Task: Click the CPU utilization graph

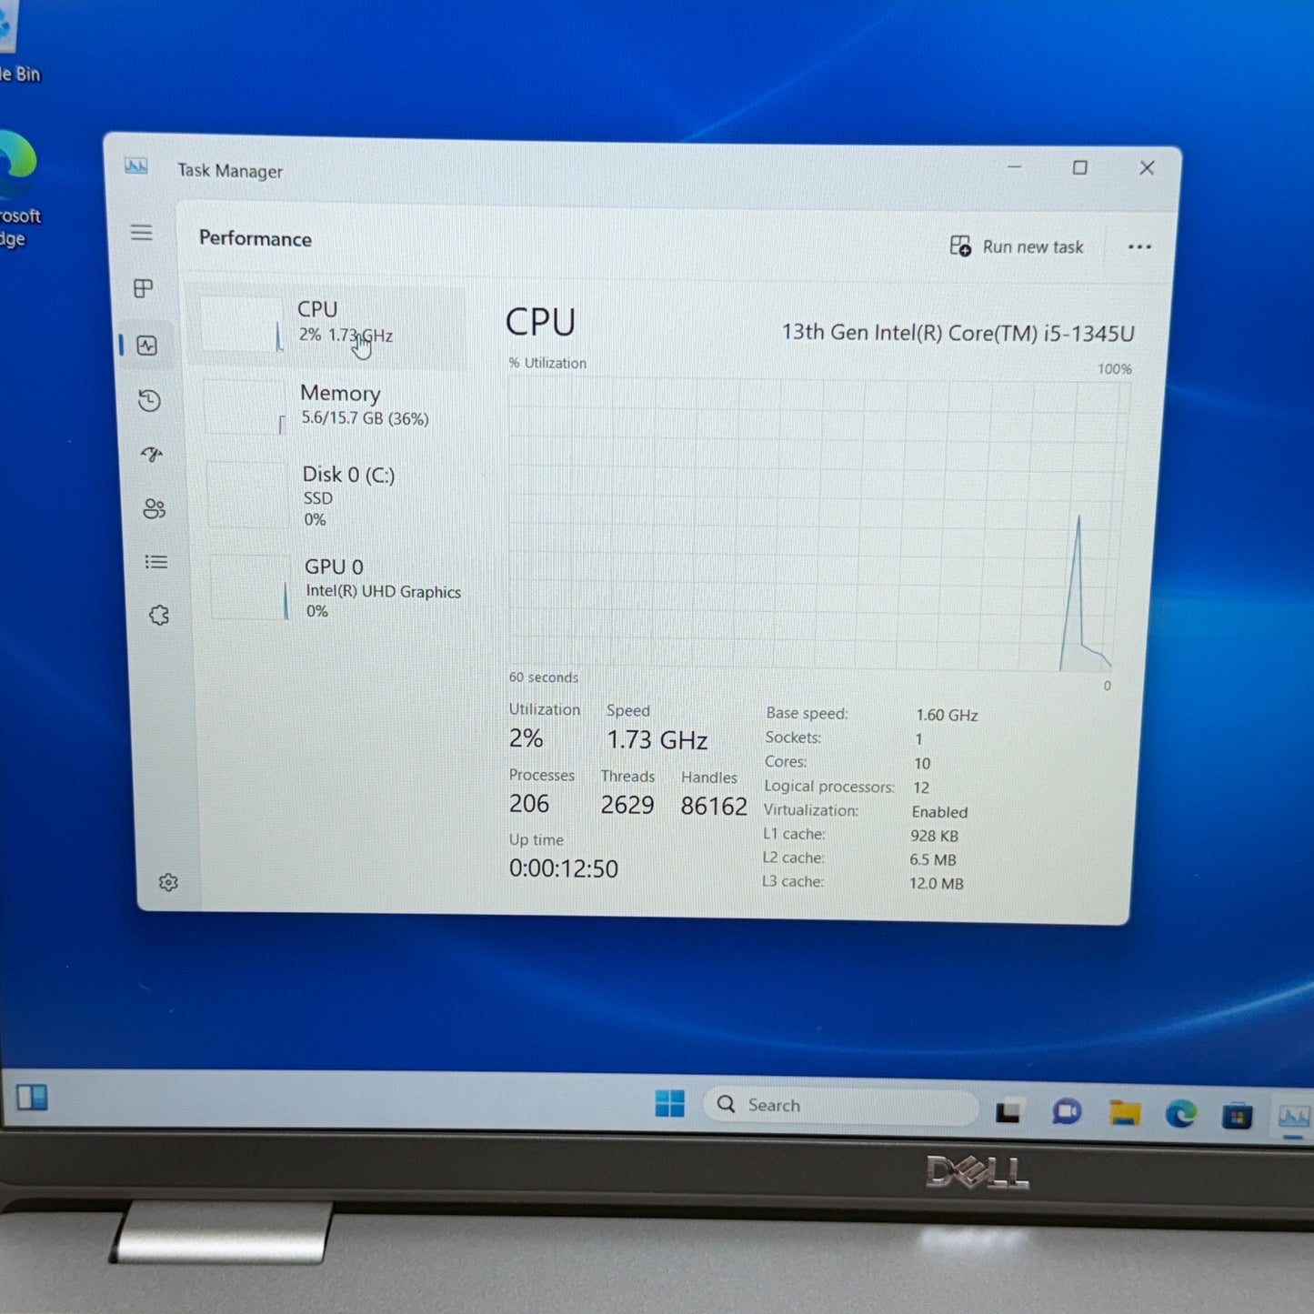Action: click(x=818, y=526)
